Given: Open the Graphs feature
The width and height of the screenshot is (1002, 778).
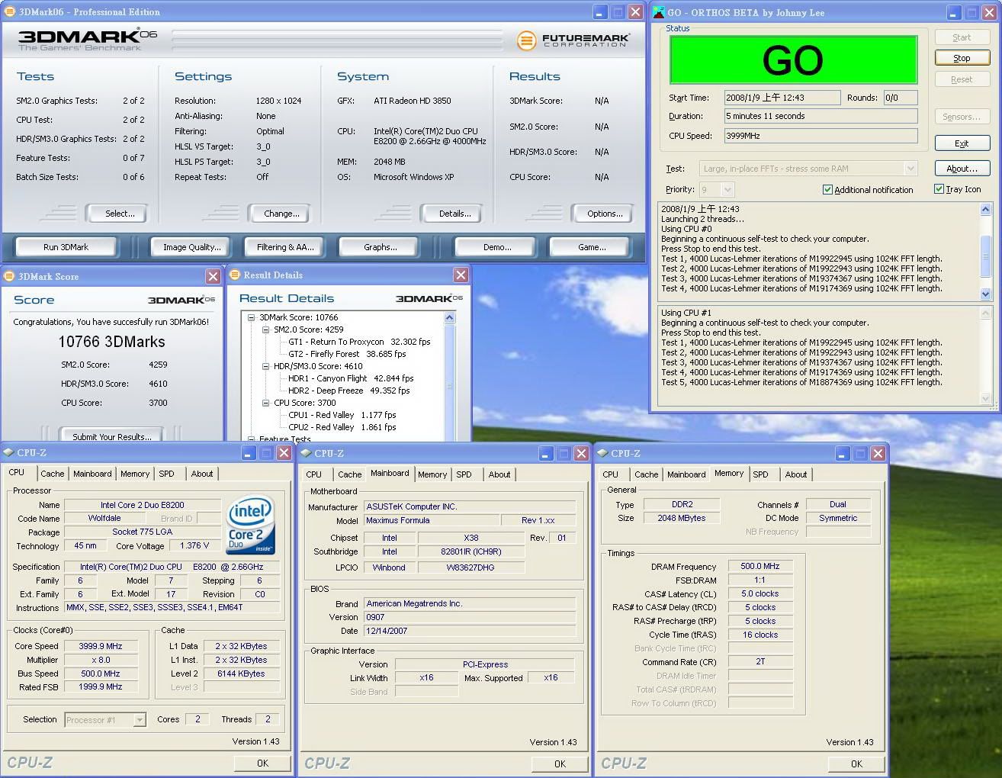Looking at the screenshot, I should [x=381, y=247].
